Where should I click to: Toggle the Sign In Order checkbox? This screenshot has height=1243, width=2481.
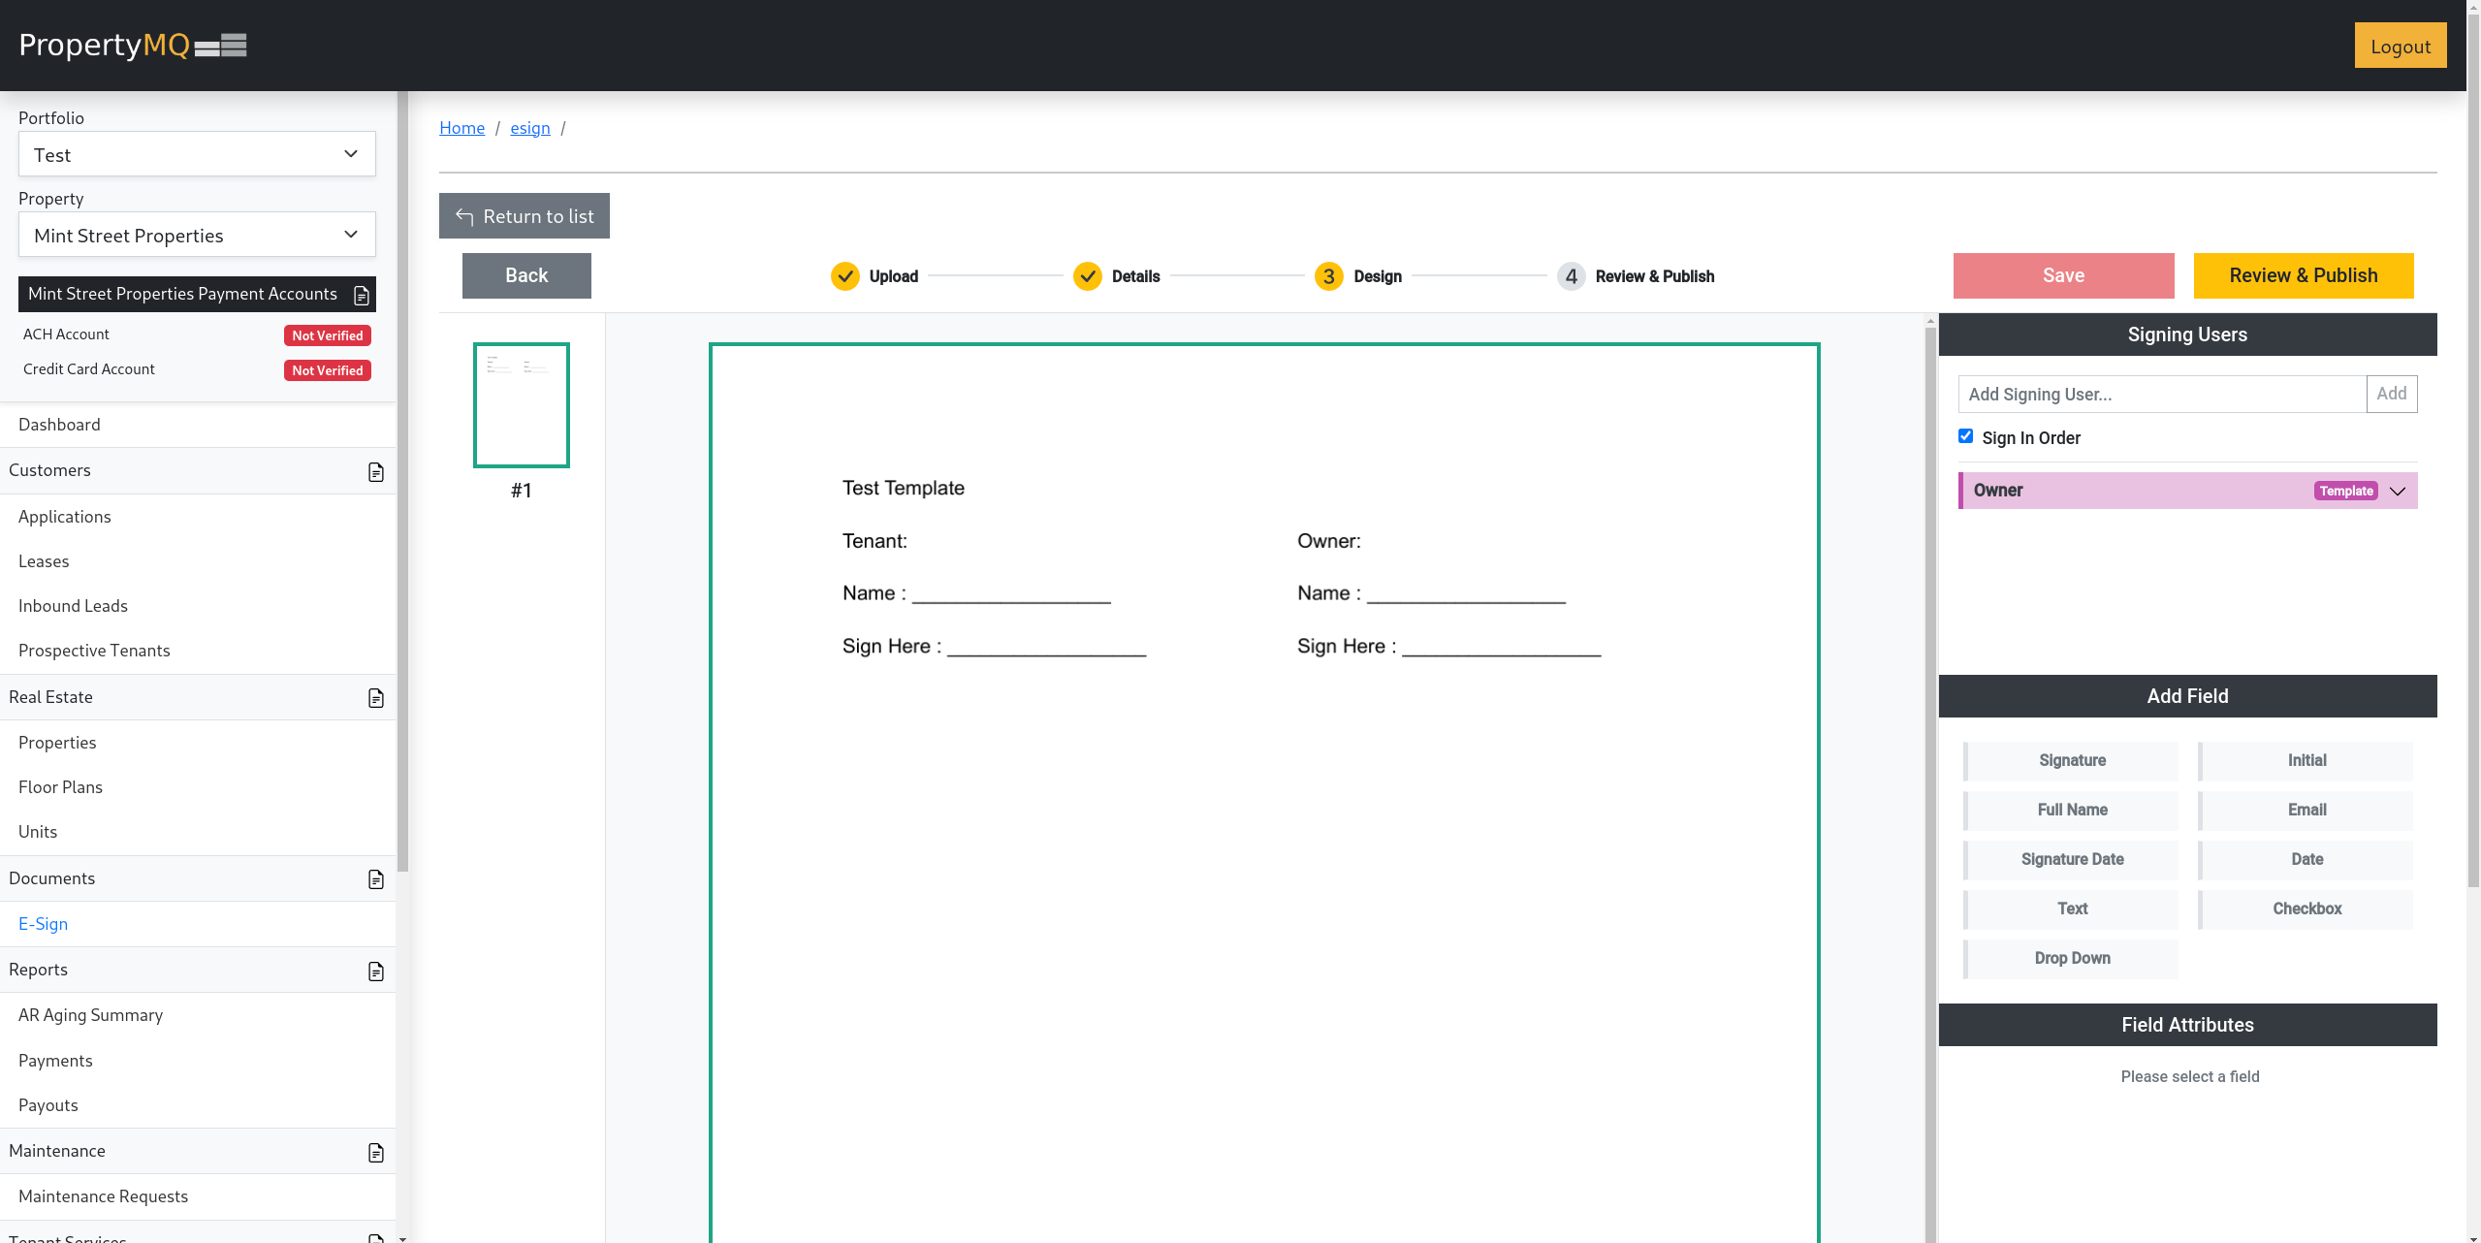pyautogui.click(x=1965, y=436)
